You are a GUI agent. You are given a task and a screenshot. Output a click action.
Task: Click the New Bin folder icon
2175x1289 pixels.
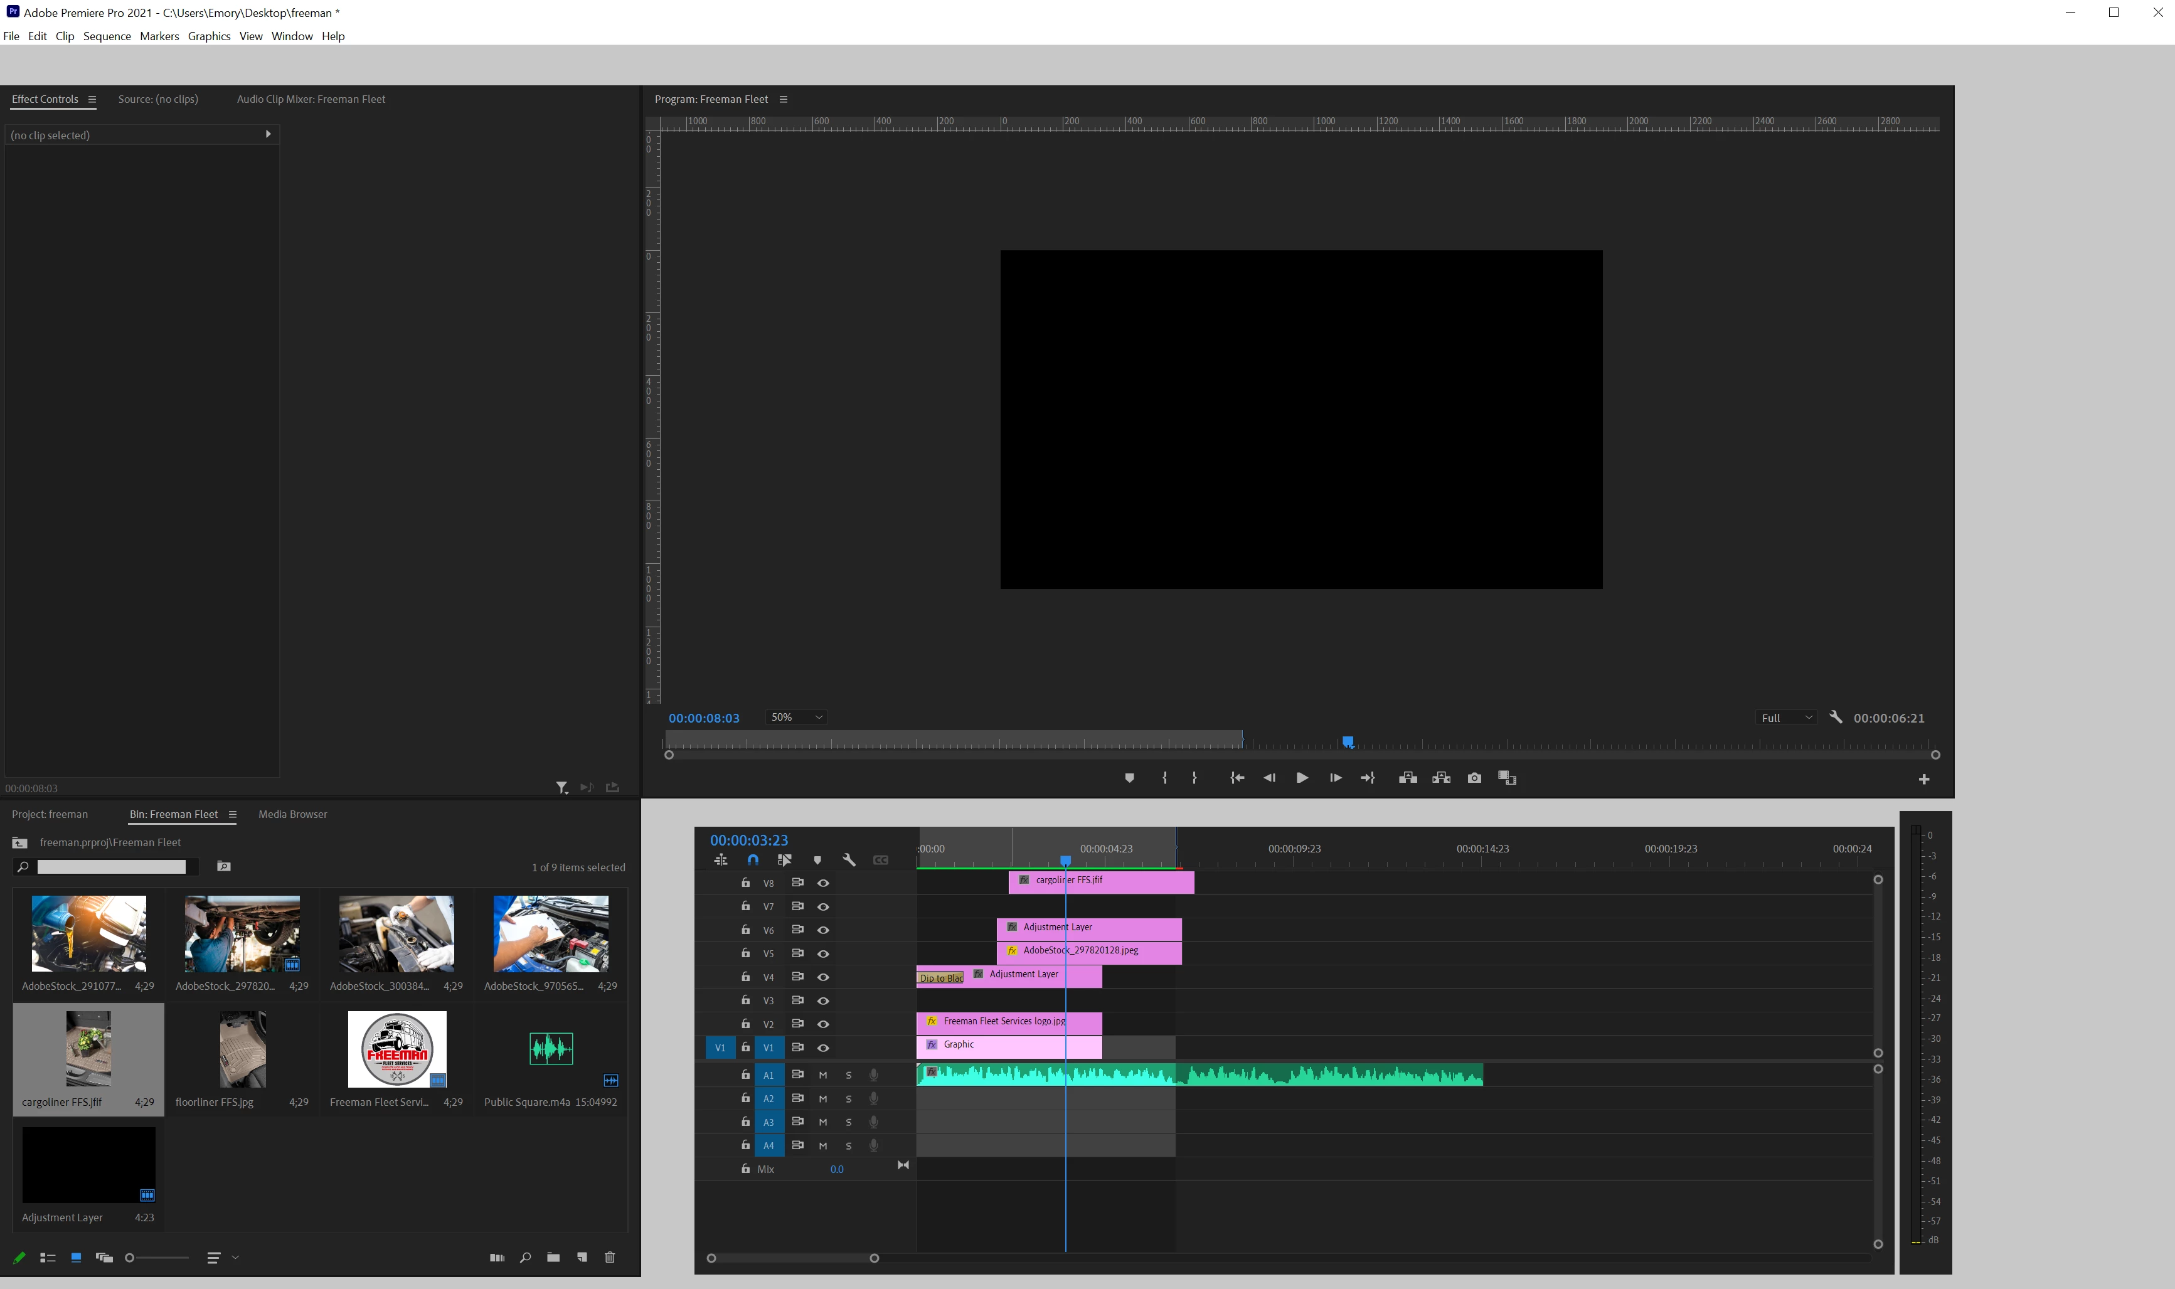coord(553,1258)
